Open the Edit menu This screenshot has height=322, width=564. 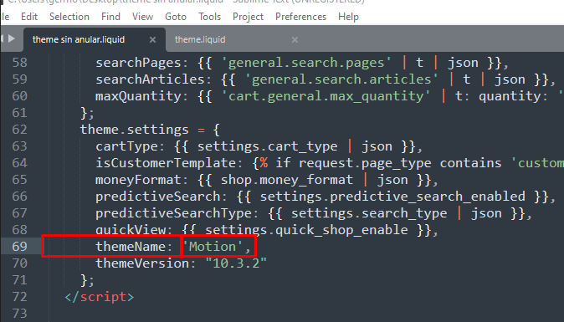[x=29, y=17]
